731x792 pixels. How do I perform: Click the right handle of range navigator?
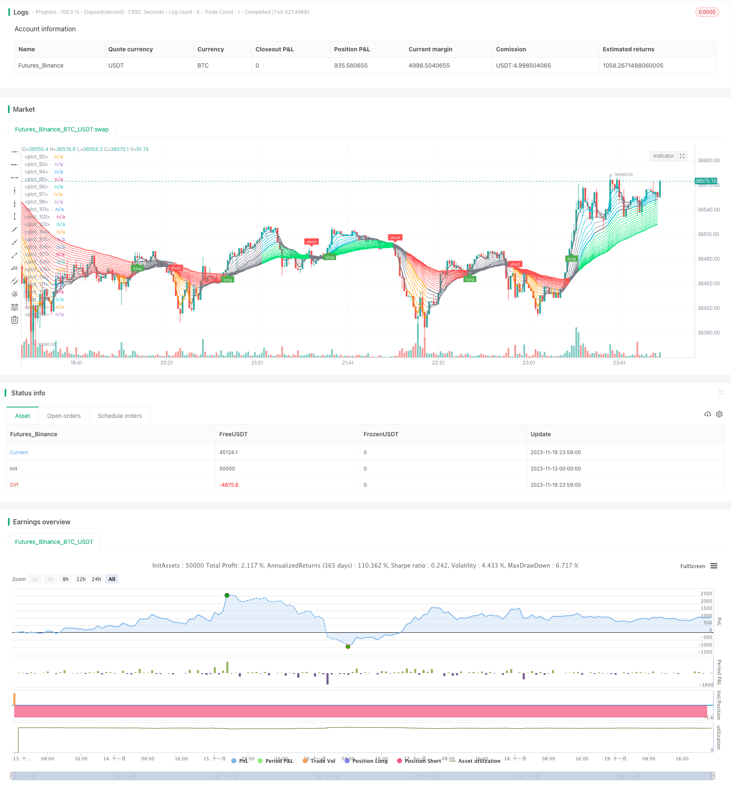tap(713, 776)
